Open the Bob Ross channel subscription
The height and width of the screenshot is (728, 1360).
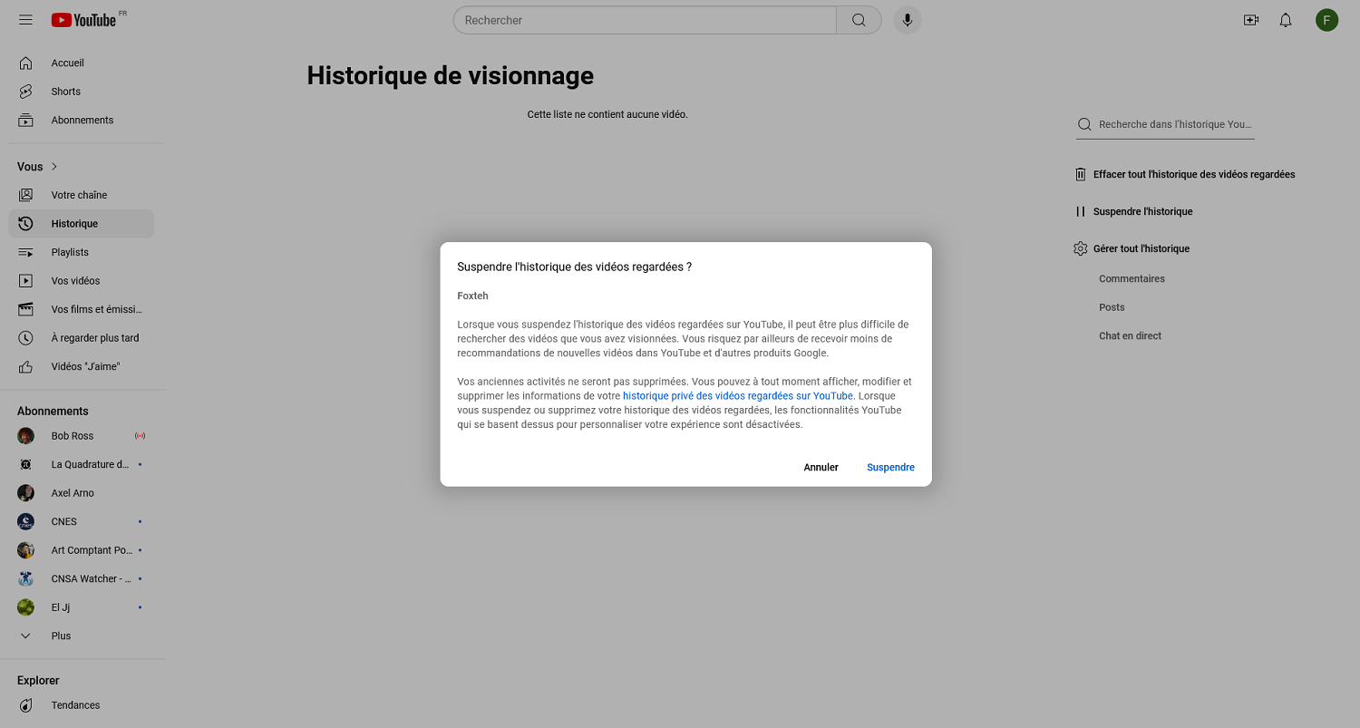pyautogui.click(x=73, y=436)
